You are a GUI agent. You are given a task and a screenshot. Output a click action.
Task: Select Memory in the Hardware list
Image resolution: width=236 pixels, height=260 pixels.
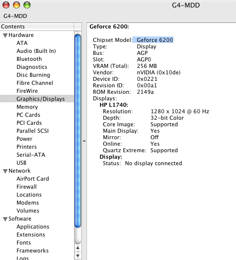27,107
